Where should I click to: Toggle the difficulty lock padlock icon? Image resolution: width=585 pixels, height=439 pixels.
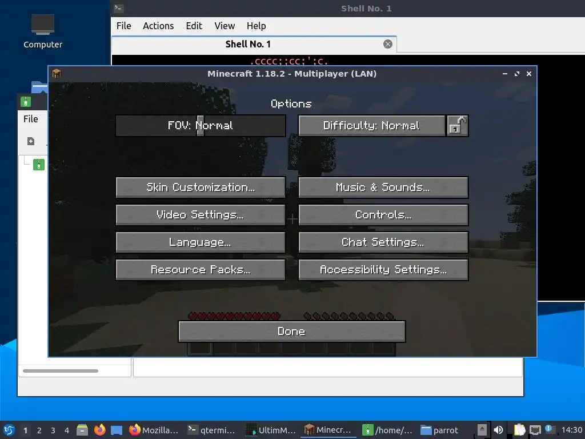tap(458, 125)
